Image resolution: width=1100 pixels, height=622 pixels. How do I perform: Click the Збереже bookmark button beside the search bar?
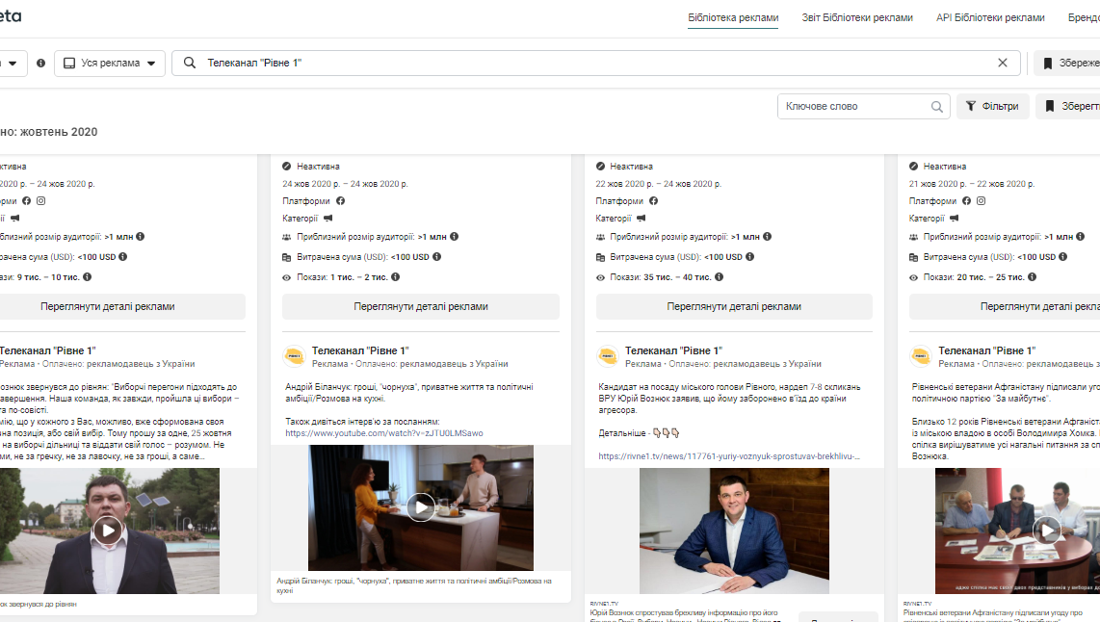pyautogui.click(x=1067, y=64)
